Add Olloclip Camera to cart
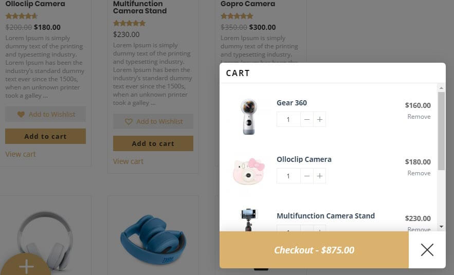 pyautogui.click(x=45, y=136)
